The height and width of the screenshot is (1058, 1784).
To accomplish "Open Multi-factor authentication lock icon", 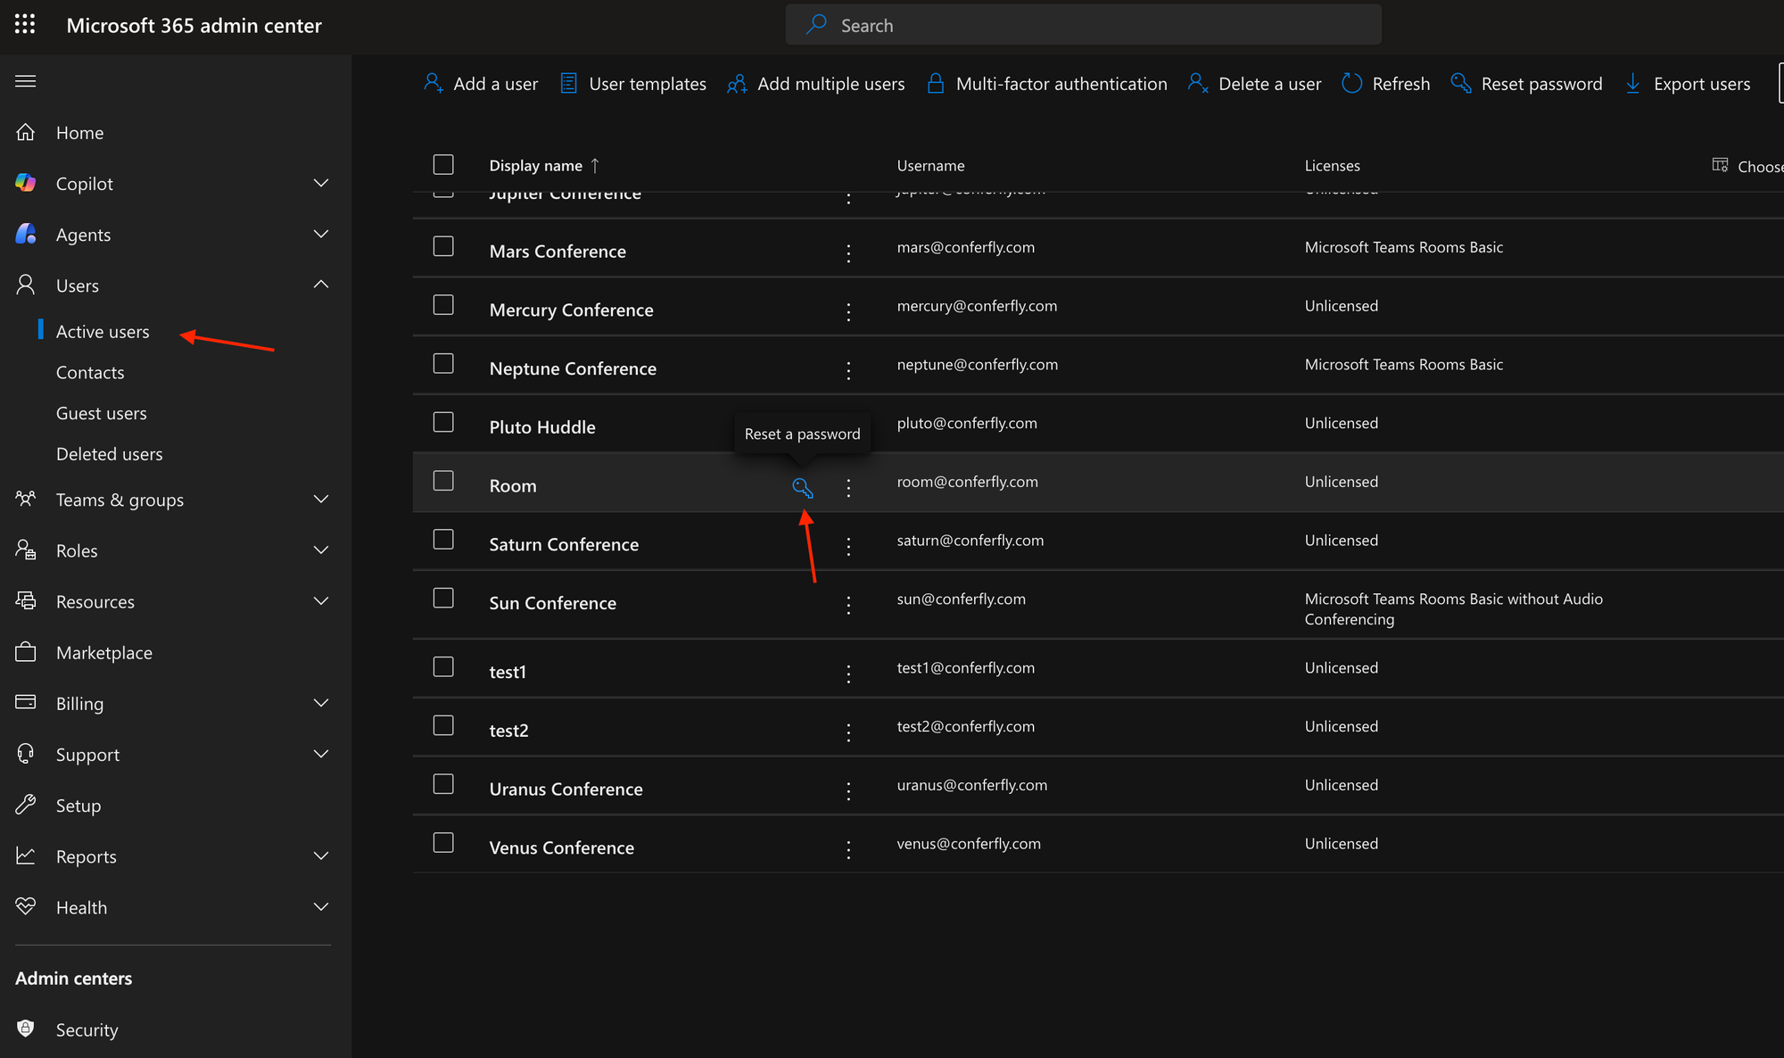I will coord(935,84).
